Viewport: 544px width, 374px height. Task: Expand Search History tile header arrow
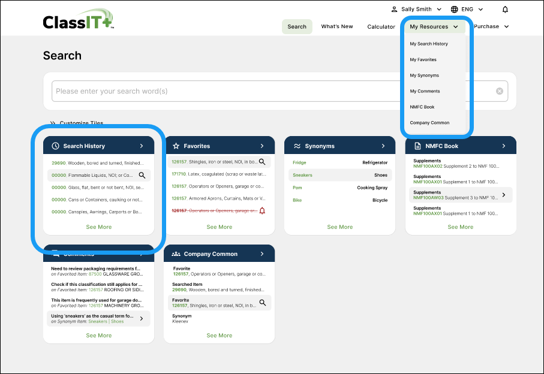[x=142, y=146]
